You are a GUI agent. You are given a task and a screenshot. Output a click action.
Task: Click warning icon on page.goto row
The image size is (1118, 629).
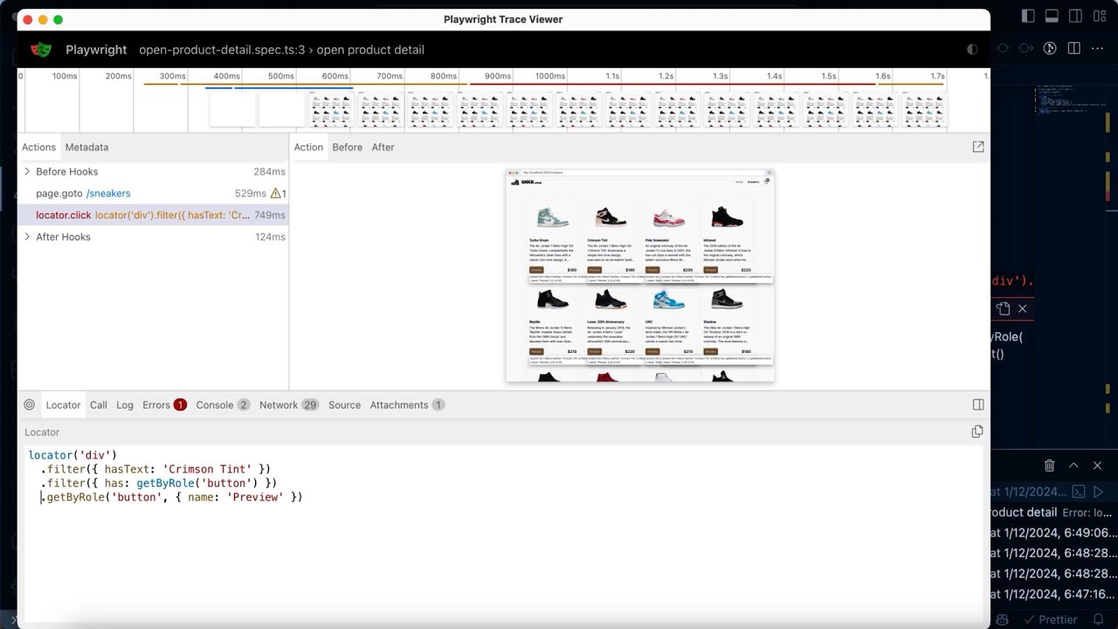point(276,193)
